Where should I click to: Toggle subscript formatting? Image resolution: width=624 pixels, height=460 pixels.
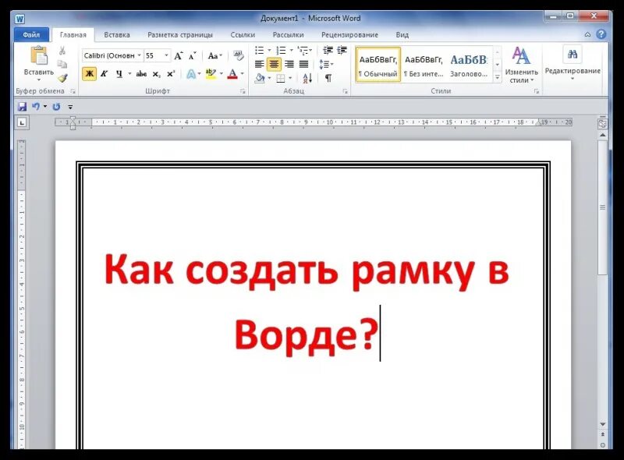[x=157, y=74]
